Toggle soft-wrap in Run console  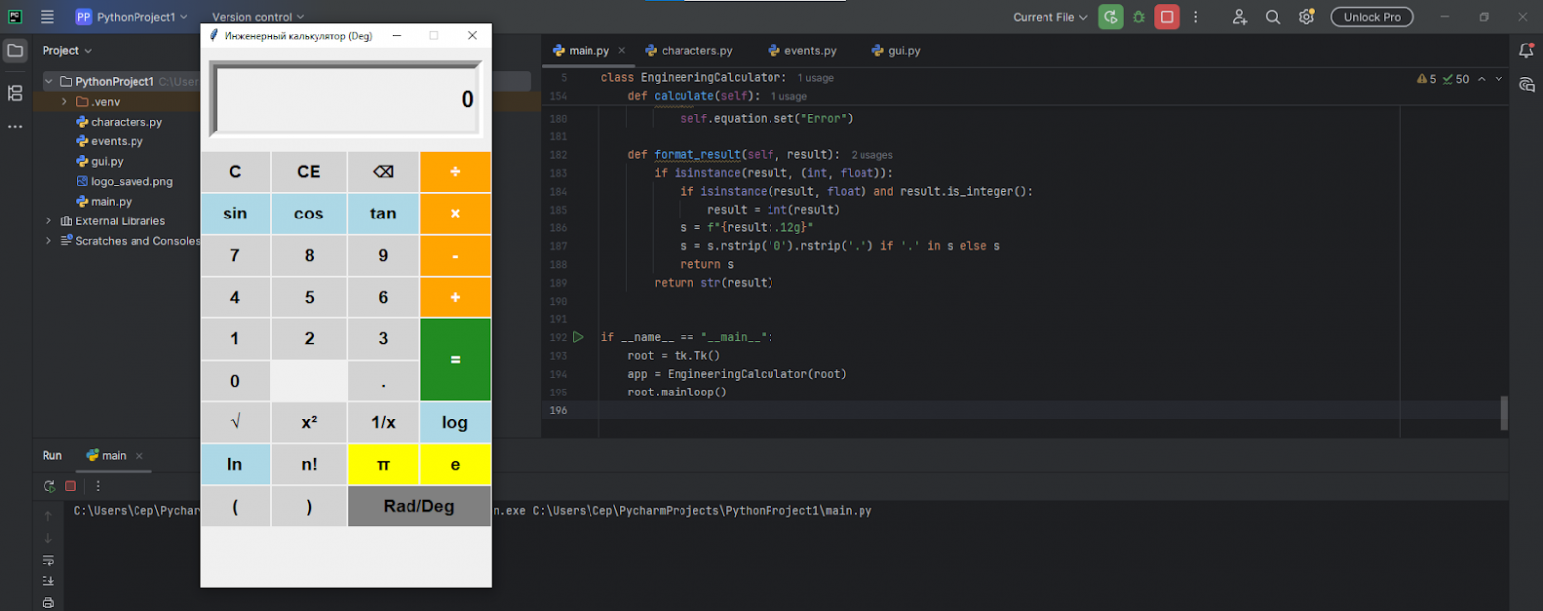coord(48,561)
